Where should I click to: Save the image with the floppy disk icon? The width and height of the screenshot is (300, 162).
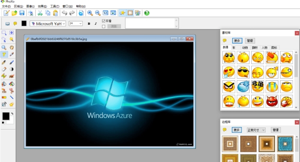[x=22, y=13]
